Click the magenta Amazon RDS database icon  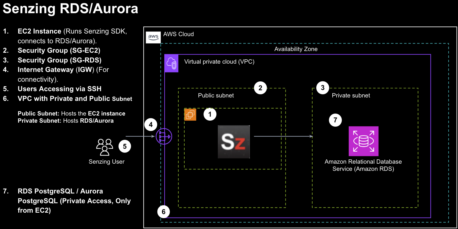[364, 141]
